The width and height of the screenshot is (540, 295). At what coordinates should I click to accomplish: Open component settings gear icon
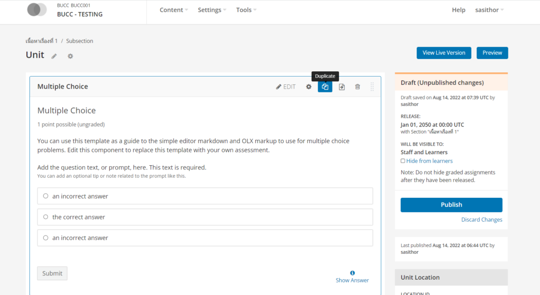coord(308,87)
